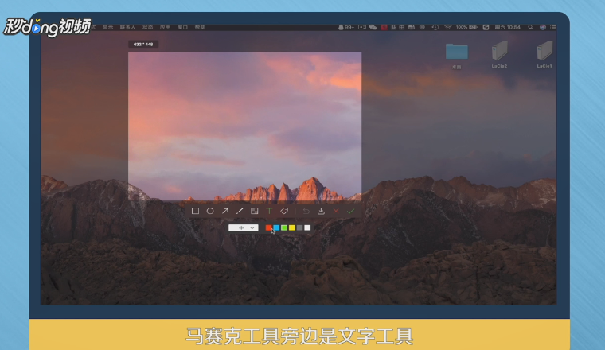Screen dimensions: 605x350
Task: Open the 窗口 menu
Action: (x=182, y=27)
